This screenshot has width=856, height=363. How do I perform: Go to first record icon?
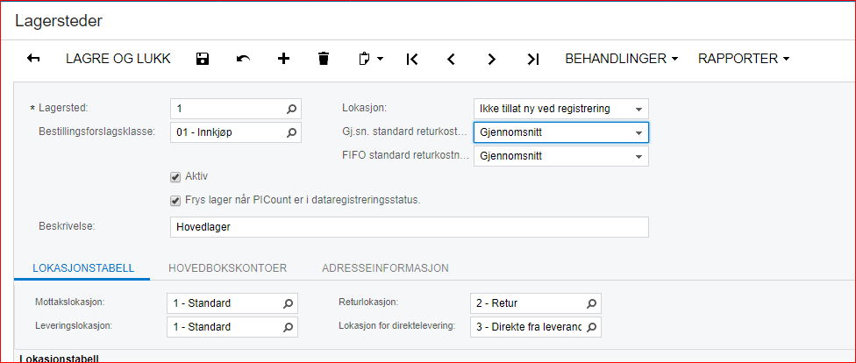(x=412, y=59)
